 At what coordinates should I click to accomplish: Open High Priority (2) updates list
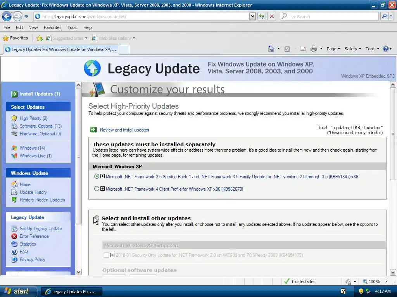(x=33, y=118)
